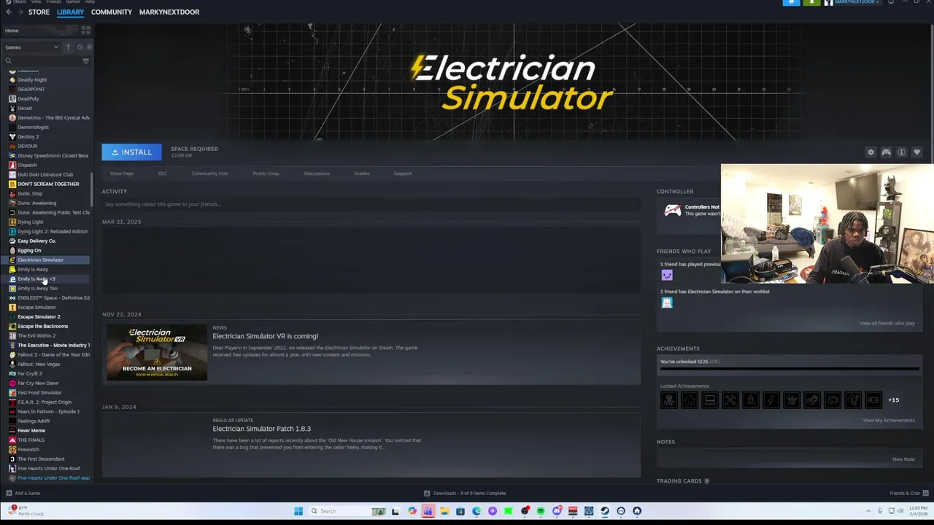Open the Store Page link
Viewport: 934px width, 525px height.
122,174
